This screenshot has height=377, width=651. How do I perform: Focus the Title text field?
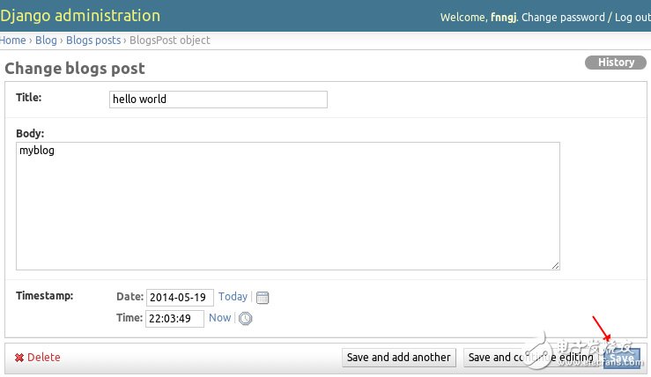(218, 100)
